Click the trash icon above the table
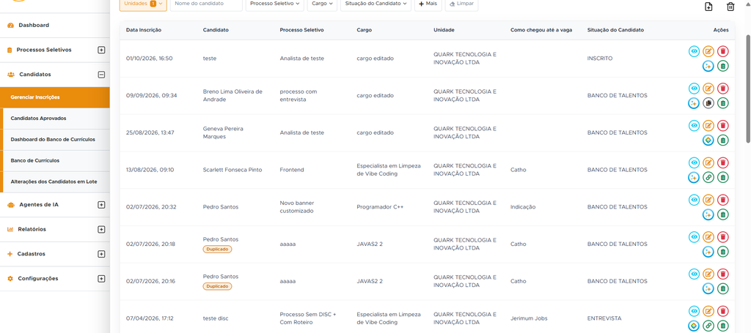The width and height of the screenshot is (751, 333). tap(730, 7)
